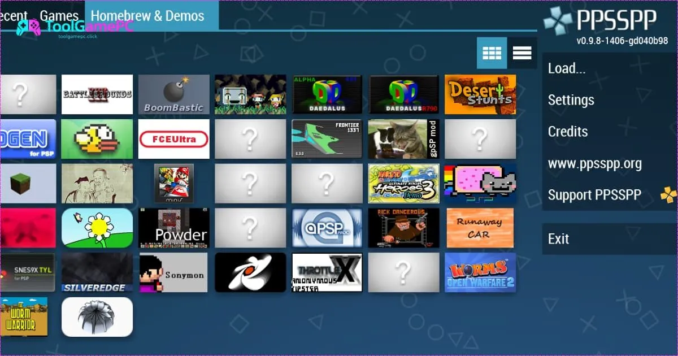Screen dimensions: 678x356
Task: Open the Runaway CAR game tile
Action: click(480, 228)
